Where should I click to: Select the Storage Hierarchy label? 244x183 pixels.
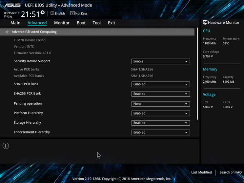tap(27, 123)
